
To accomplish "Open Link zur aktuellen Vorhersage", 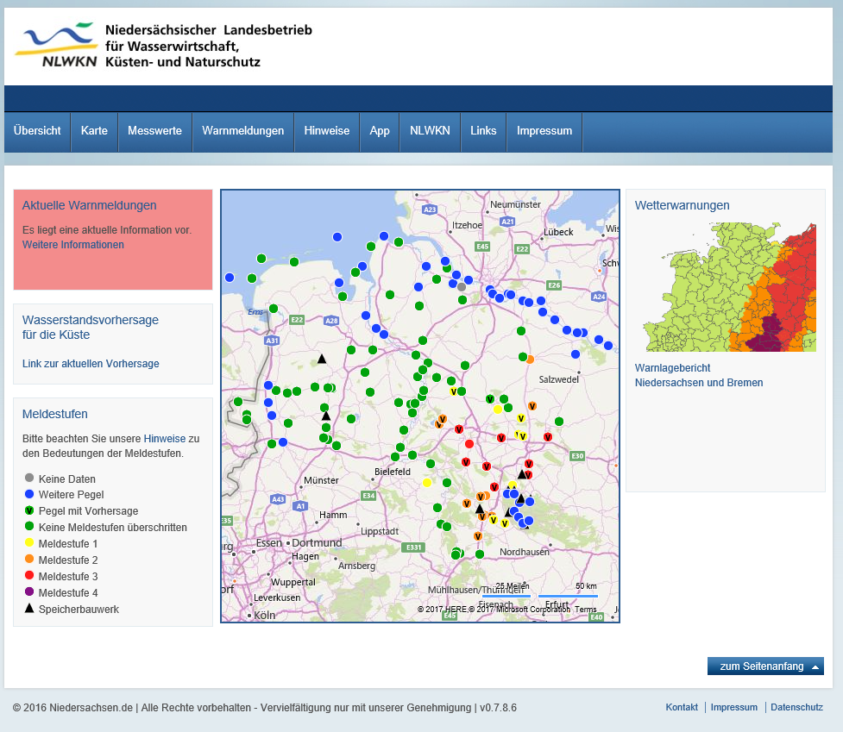I will 91,364.
